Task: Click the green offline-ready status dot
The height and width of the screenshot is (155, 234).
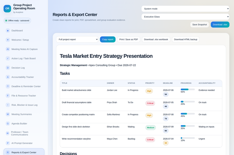Action: (x=6, y=21)
